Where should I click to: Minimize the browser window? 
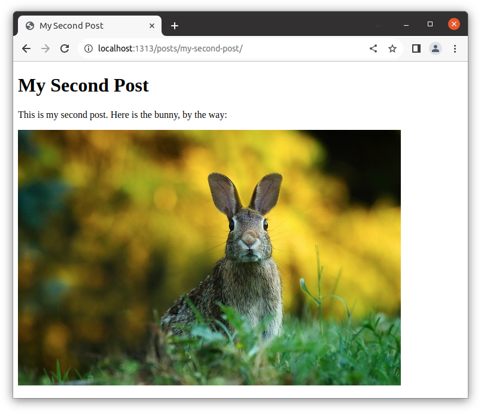coord(407,25)
